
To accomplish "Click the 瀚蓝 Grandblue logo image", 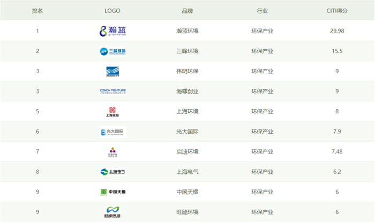I will coord(112,31).
